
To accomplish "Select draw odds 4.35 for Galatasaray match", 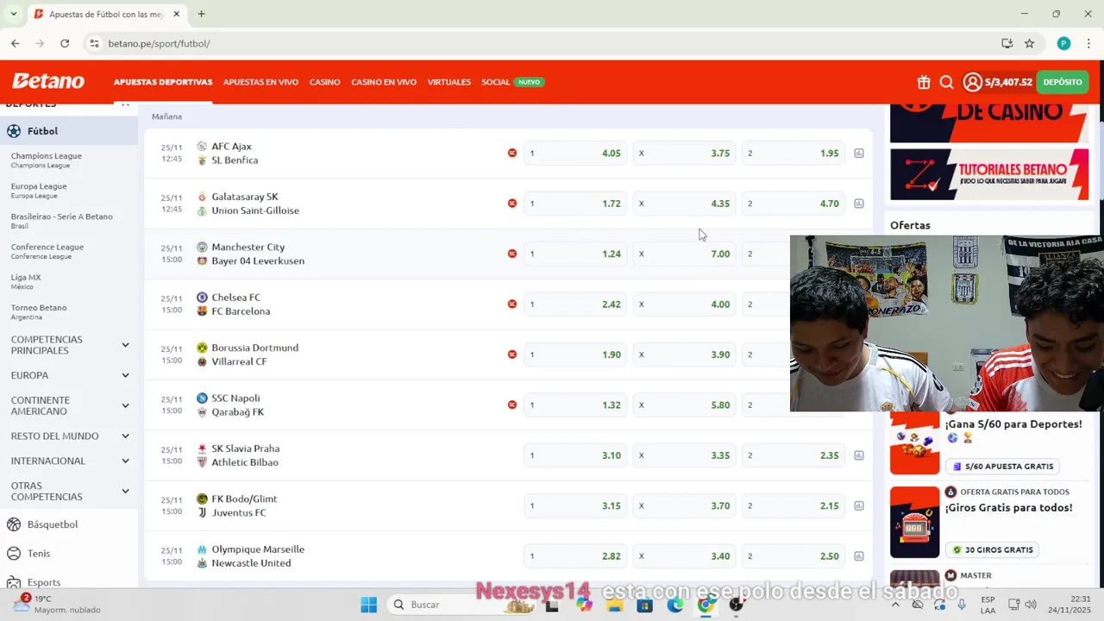I will 685,204.
